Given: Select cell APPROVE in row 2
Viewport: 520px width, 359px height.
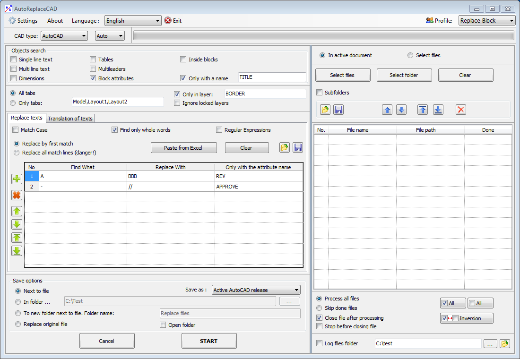Looking at the screenshot, I should (x=259, y=187).
